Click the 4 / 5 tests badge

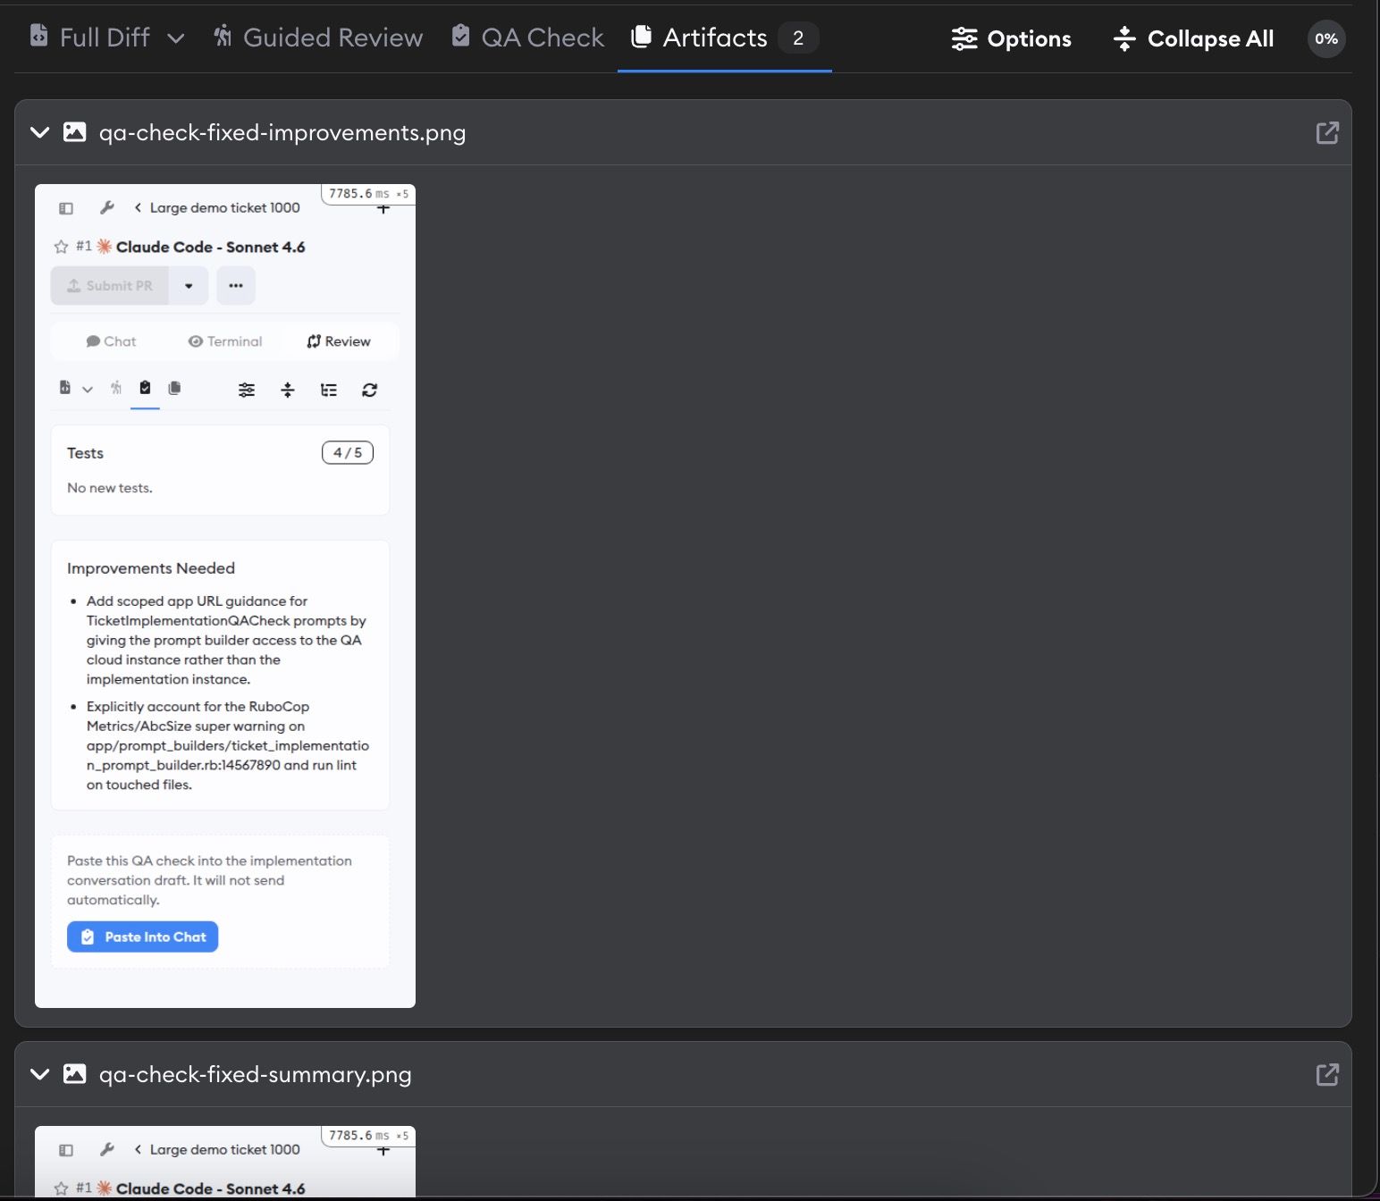[348, 453]
